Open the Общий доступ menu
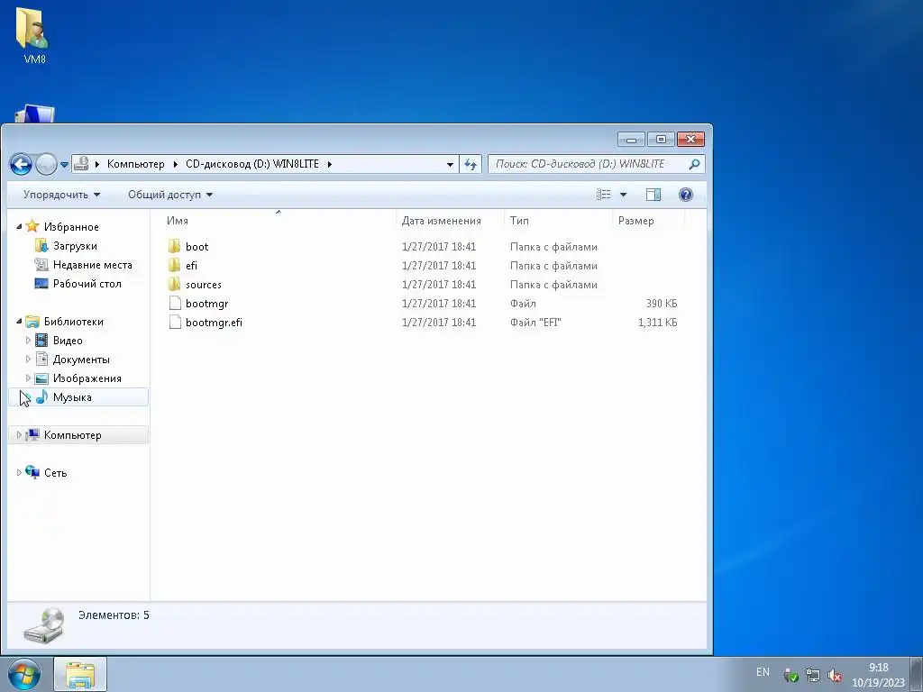 click(170, 195)
